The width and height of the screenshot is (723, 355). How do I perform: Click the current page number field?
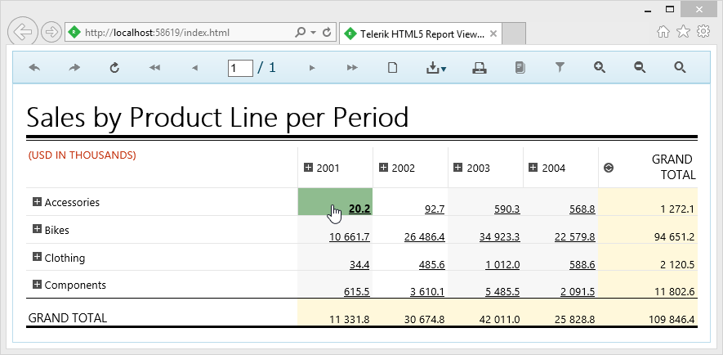pos(240,69)
